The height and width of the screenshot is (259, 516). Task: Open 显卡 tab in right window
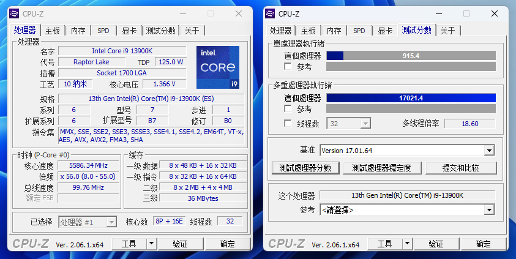(x=385, y=31)
